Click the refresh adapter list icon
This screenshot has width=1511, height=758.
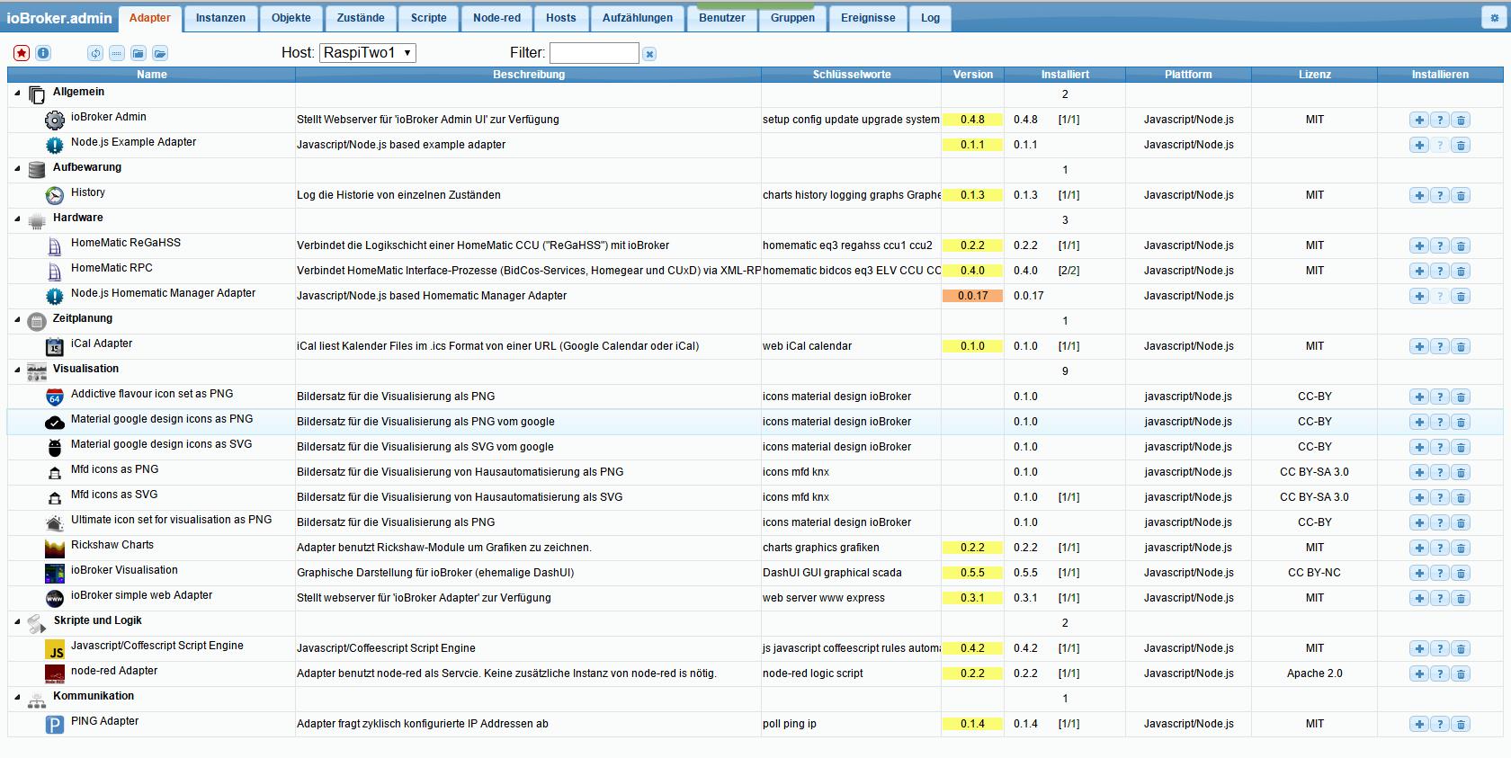pos(95,53)
